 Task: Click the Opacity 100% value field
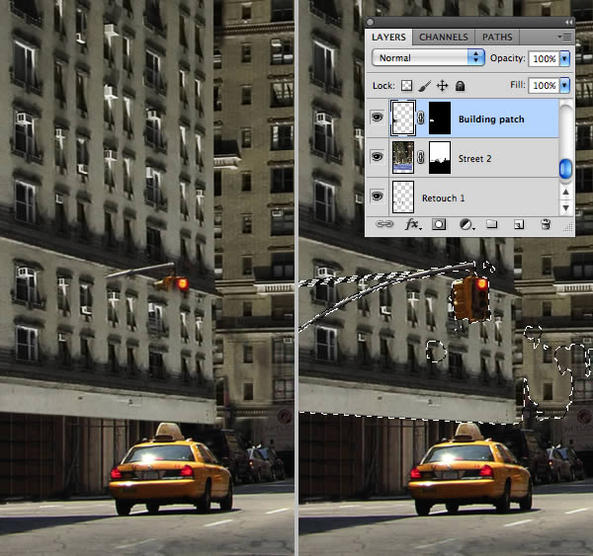point(544,58)
